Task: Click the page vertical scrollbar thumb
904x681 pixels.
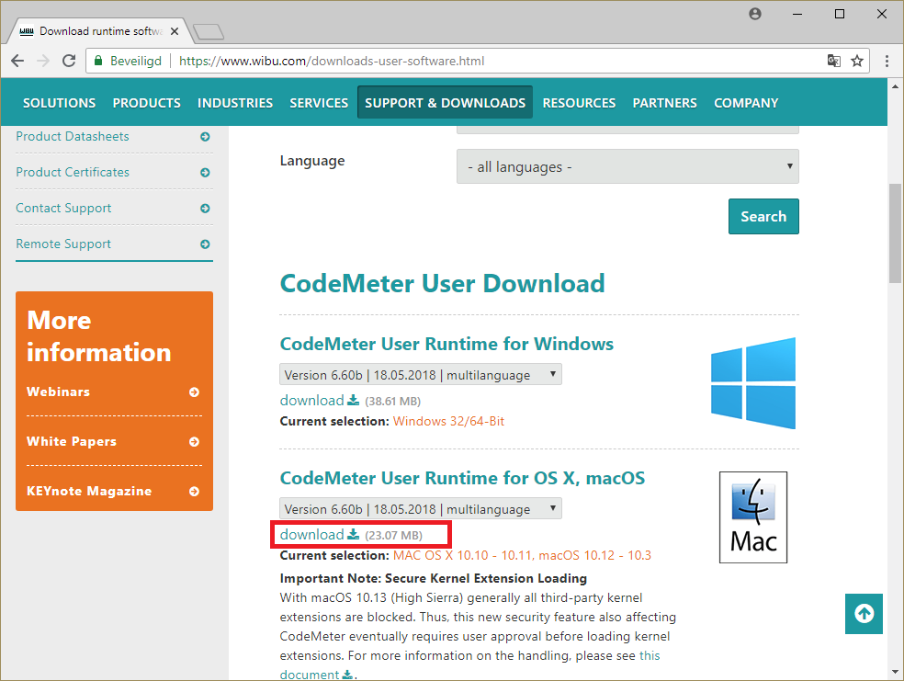Action: (x=895, y=233)
